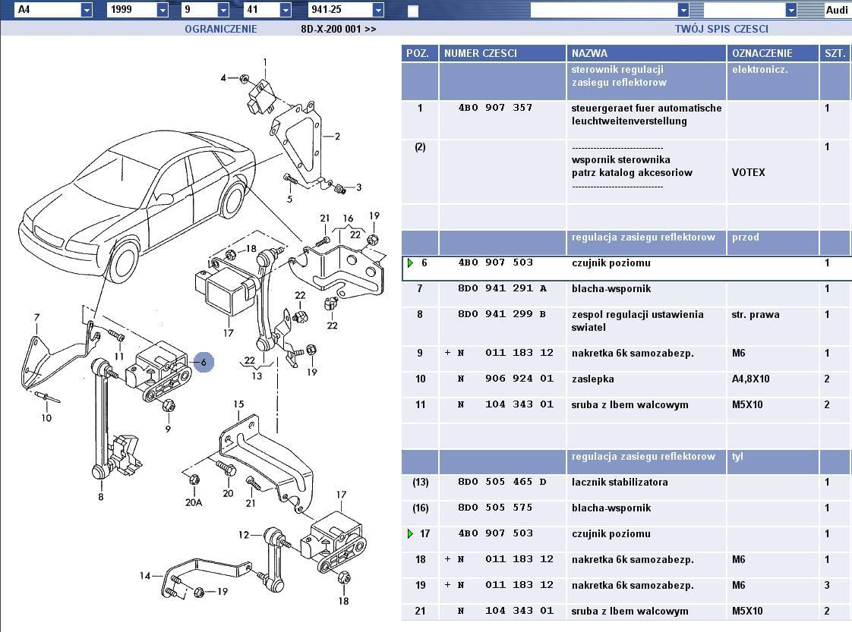This screenshot has height=632, width=852.
Task: Click the SZT. column header
Action: [x=835, y=53]
